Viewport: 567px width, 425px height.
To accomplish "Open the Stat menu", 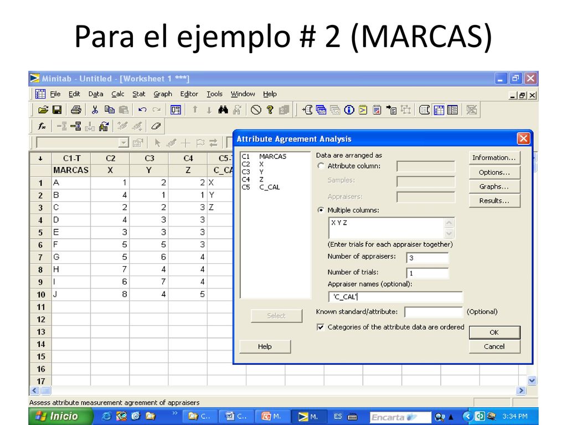I will click(139, 94).
